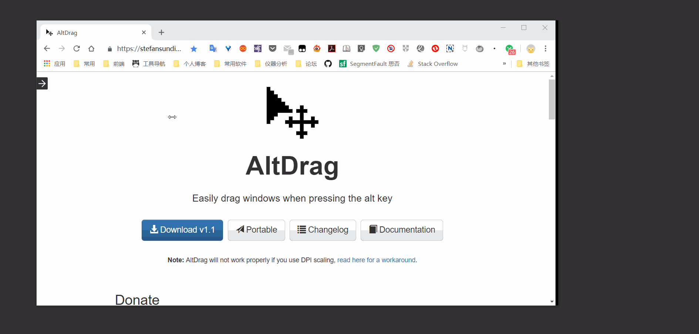Go back to previous page

pyautogui.click(x=47, y=48)
